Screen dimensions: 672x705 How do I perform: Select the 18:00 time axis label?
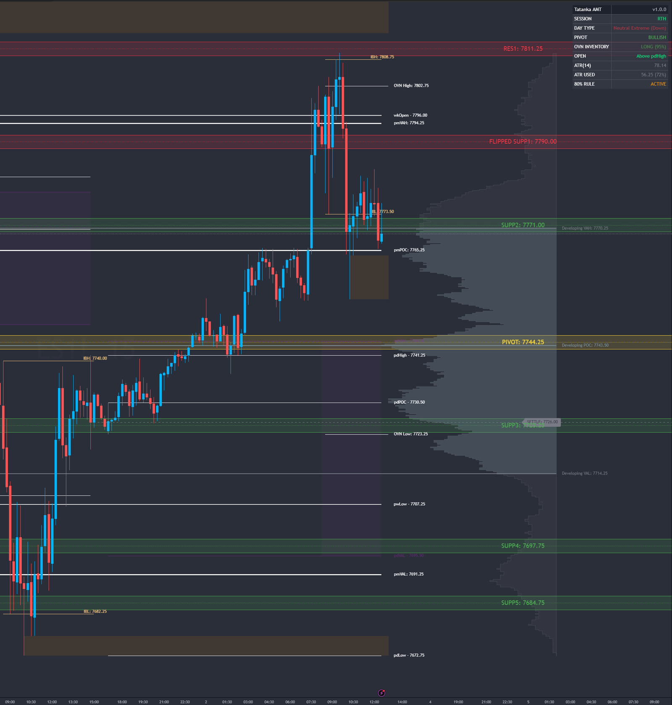click(122, 702)
